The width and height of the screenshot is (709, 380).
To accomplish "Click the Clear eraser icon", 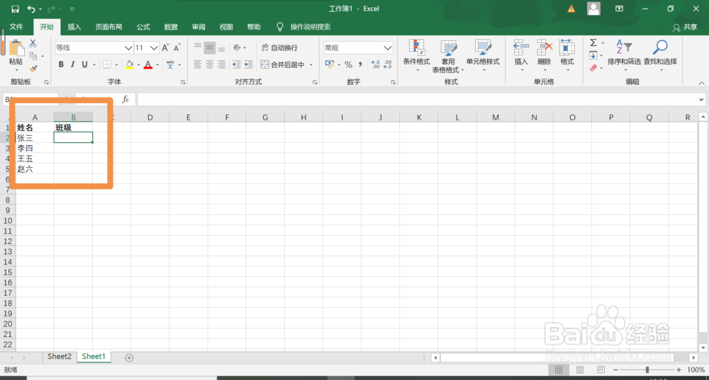I will pyautogui.click(x=593, y=68).
